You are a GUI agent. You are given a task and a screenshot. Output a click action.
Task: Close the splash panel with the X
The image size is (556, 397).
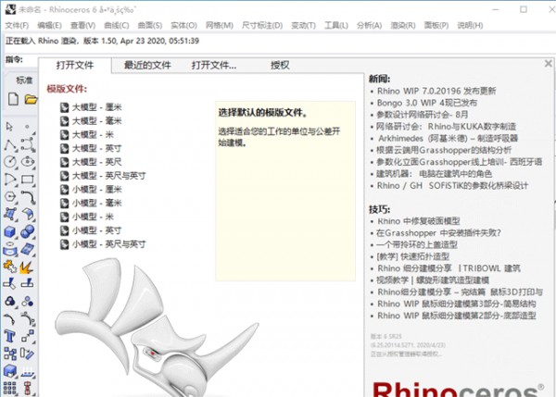pyautogui.click(x=549, y=64)
